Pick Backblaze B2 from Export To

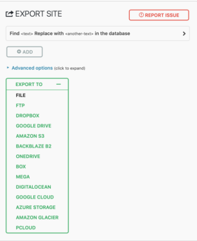click(34, 146)
